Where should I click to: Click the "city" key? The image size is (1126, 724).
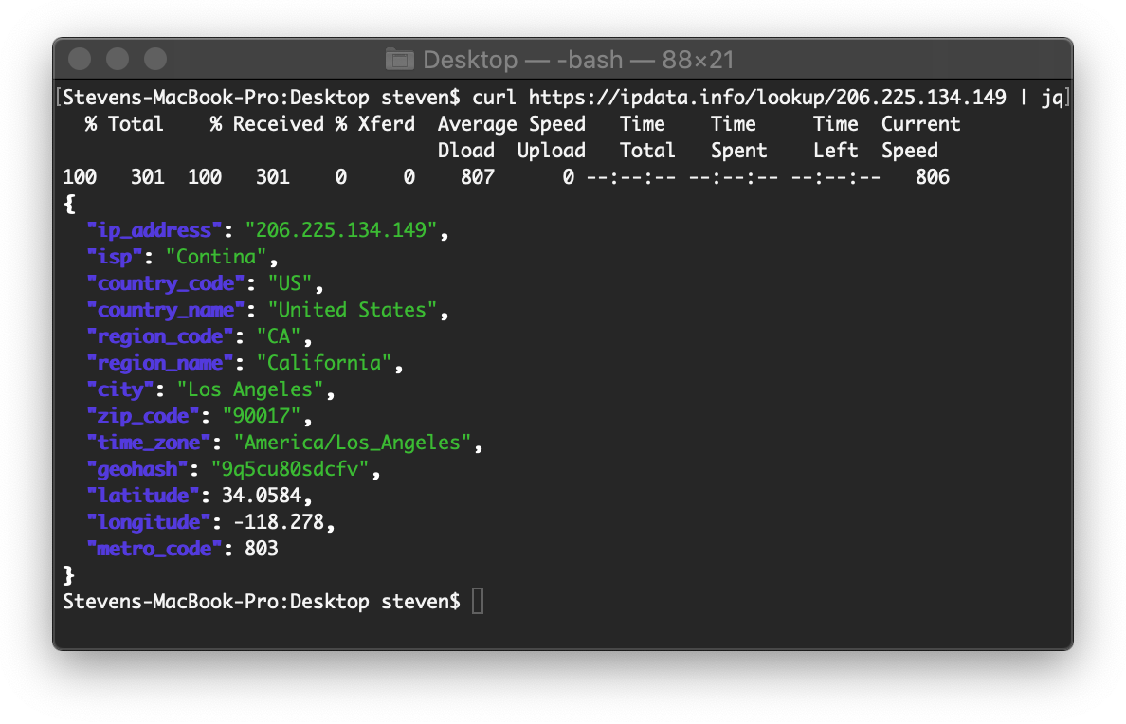tap(120, 390)
